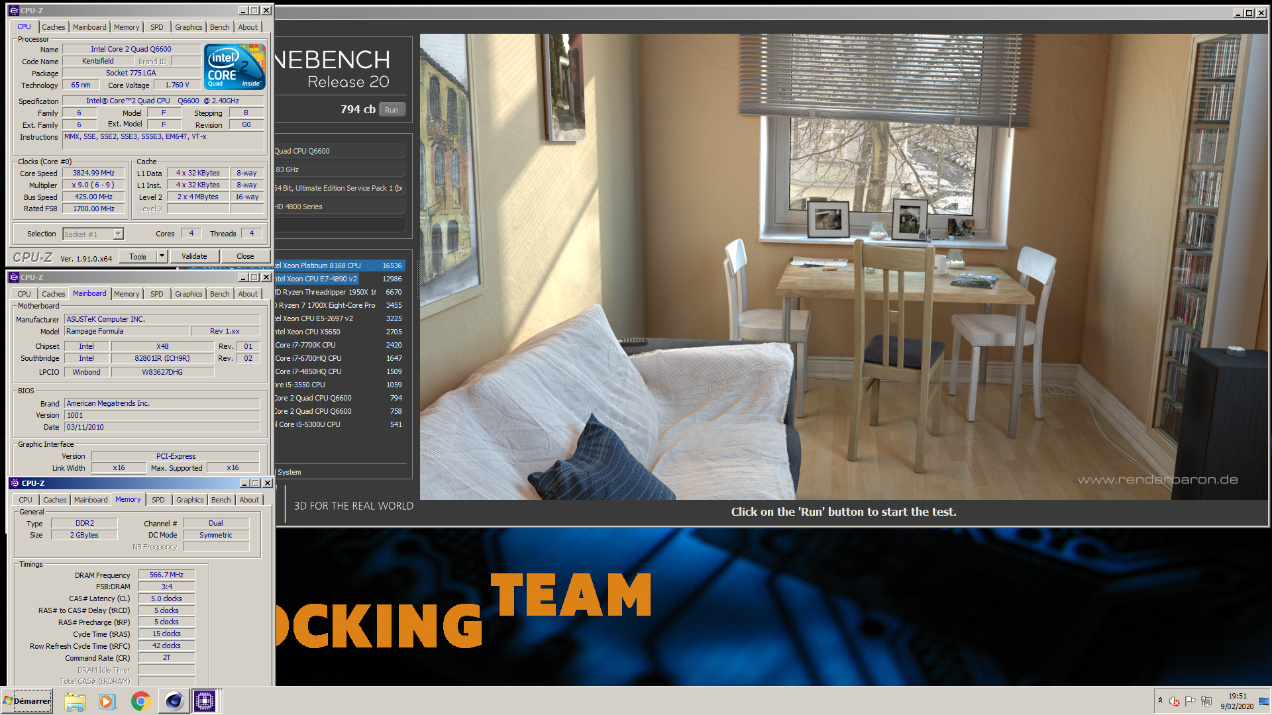The image size is (1272, 715).
Task: Open CPU tab in middle CPU-Z window
Action: click(x=25, y=294)
